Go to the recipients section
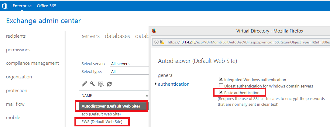The image size is (330, 127). click(x=16, y=36)
